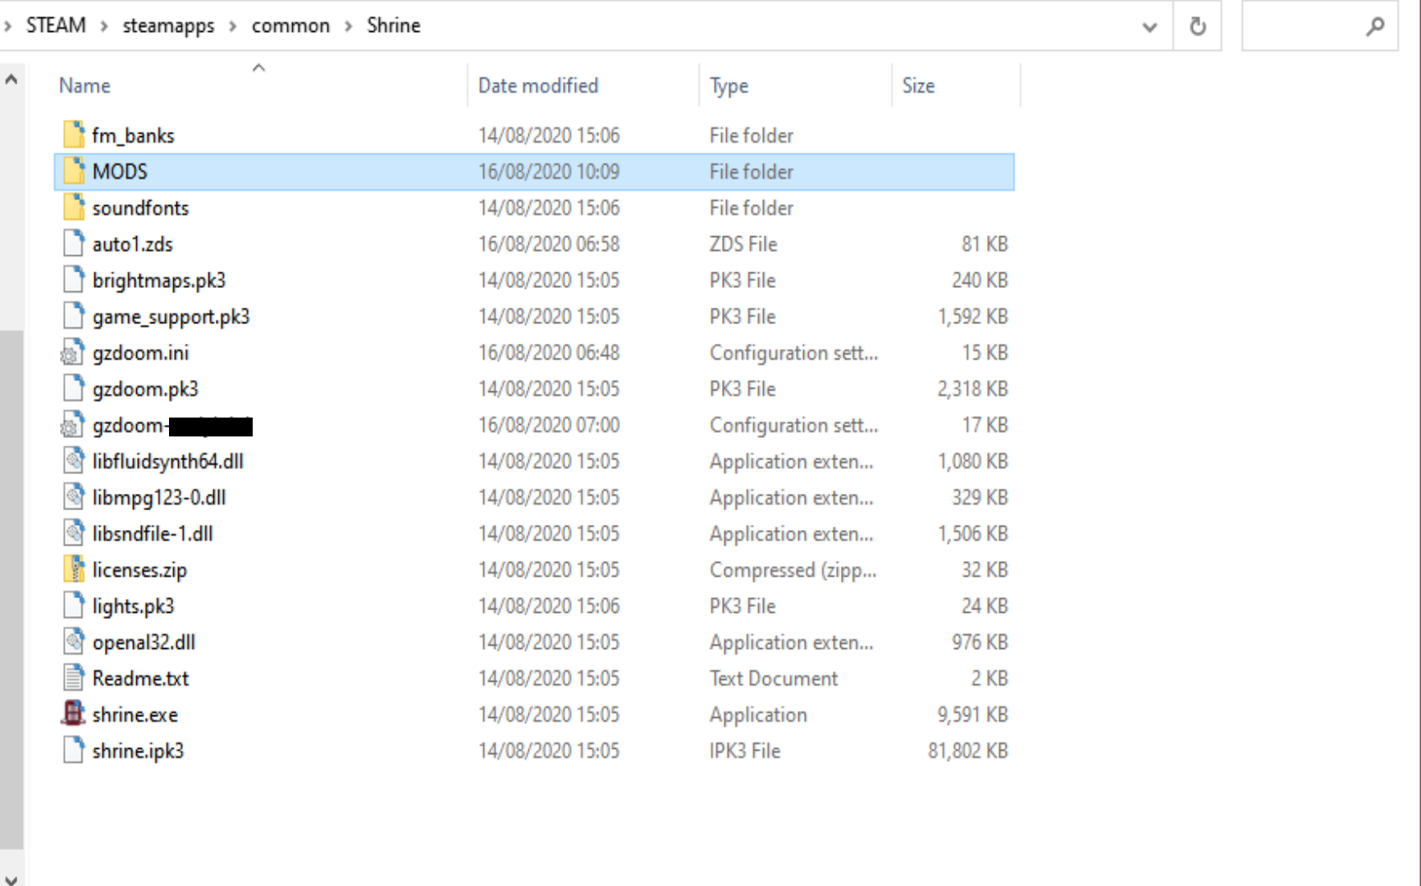Click the licenses.zip compressed folder icon

(73, 569)
